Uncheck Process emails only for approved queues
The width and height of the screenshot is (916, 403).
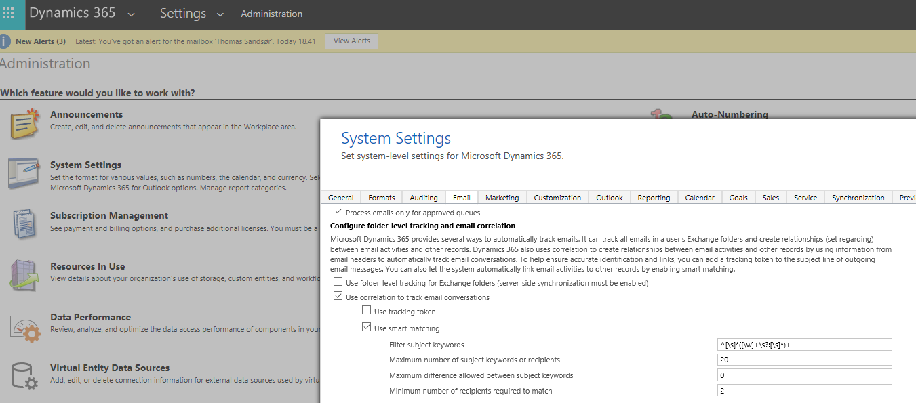click(338, 211)
